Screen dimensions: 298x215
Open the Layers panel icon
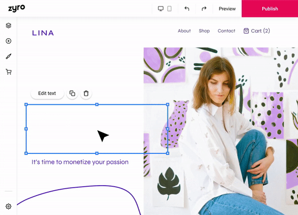(x=8, y=25)
